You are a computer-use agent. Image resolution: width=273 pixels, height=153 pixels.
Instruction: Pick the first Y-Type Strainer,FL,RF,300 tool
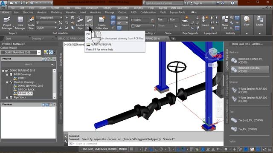250,90
